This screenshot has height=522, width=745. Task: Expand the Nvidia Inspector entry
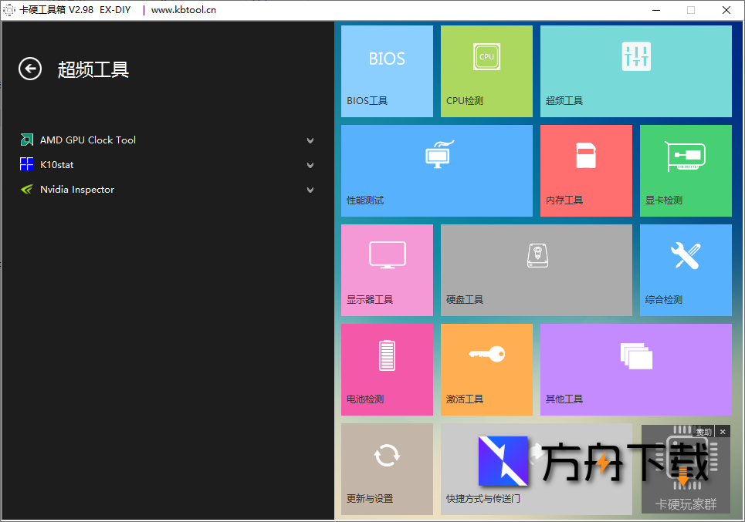click(x=310, y=189)
